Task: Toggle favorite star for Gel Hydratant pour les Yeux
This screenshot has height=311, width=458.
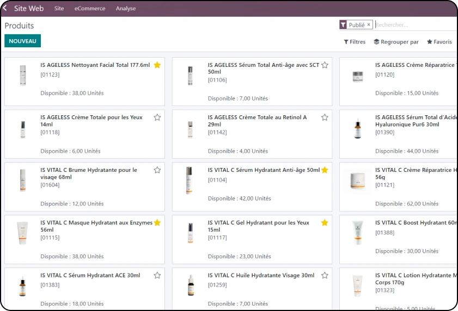Action: tap(325, 222)
